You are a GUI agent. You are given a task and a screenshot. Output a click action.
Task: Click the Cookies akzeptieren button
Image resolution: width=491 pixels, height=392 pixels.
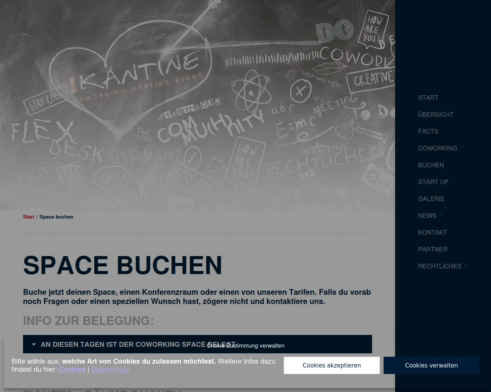pos(331,365)
